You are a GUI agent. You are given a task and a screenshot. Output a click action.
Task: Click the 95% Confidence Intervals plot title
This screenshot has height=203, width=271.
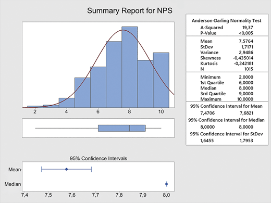coord(98,158)
